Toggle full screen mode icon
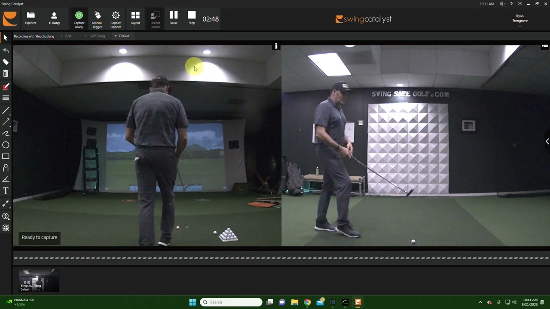This screenshot has width=550, height=309. [520, 4]
